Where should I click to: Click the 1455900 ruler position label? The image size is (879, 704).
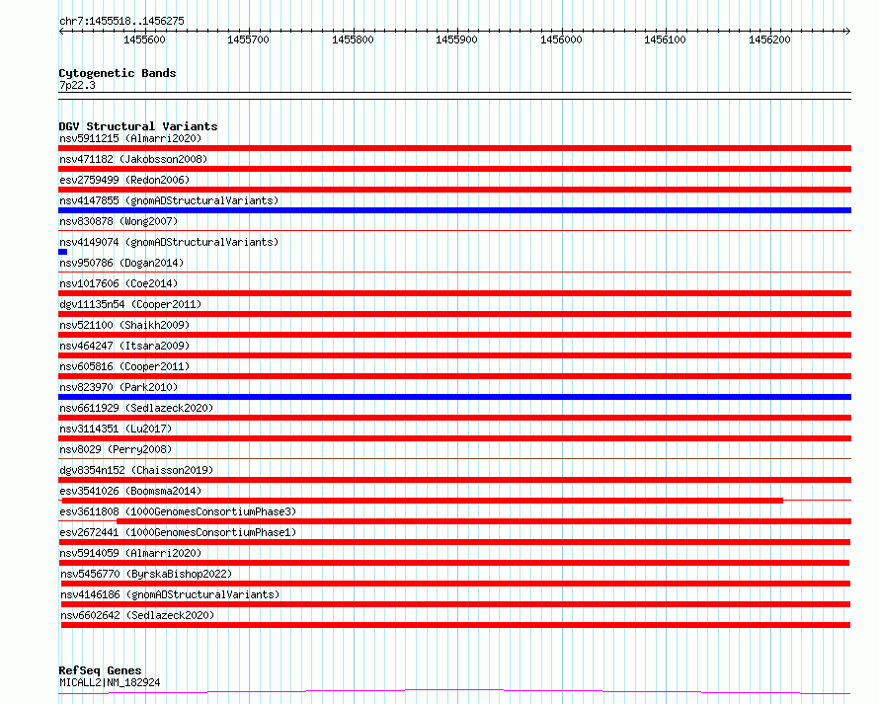point(457,39)
